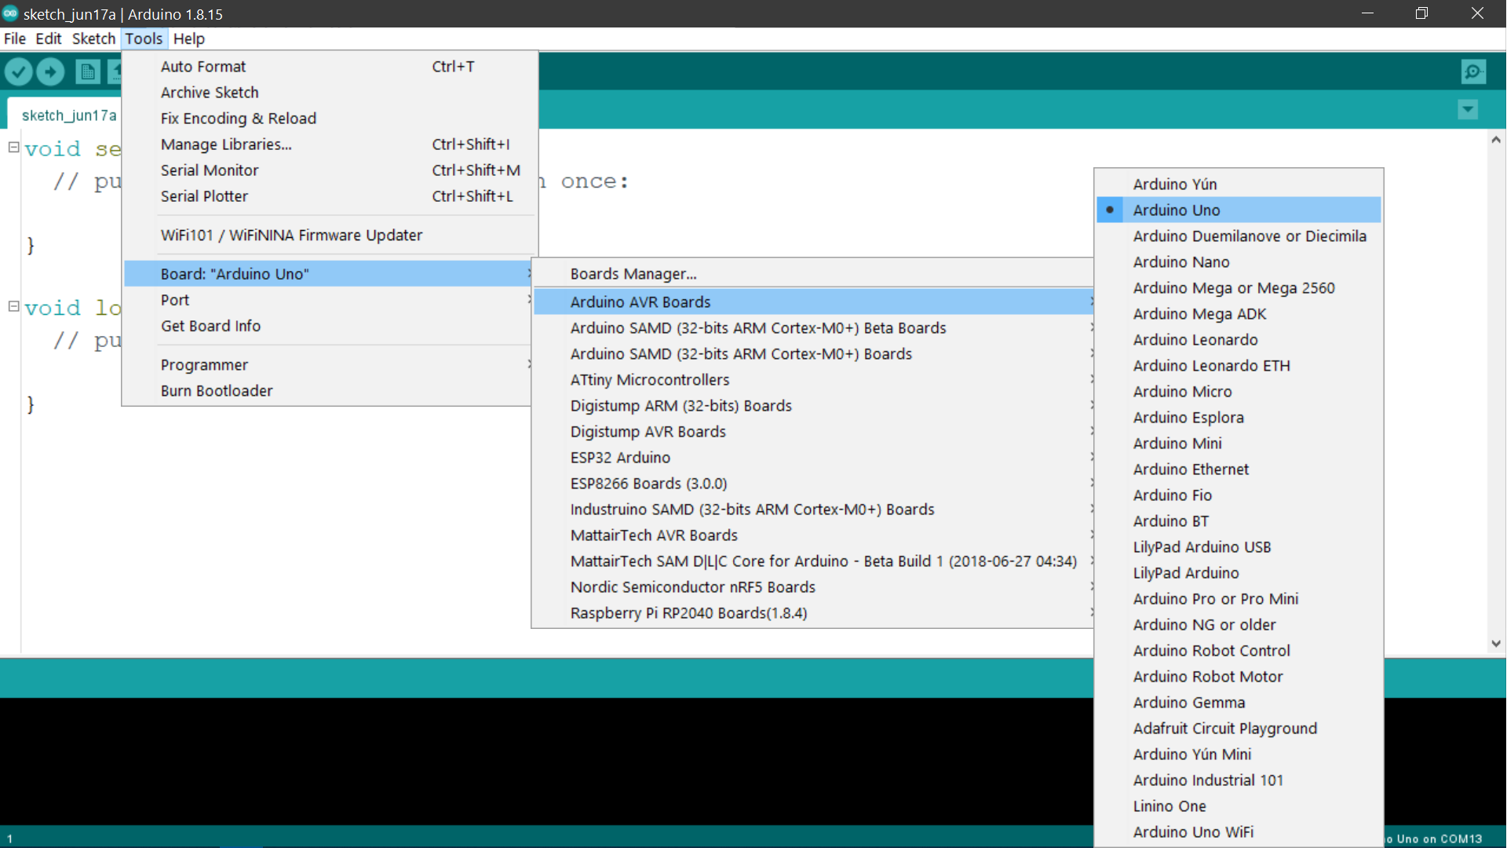Collapse the void setup code fold marker
This screenshot has height=848, width=1507.
pyautogui.click(x=13, y=148)
